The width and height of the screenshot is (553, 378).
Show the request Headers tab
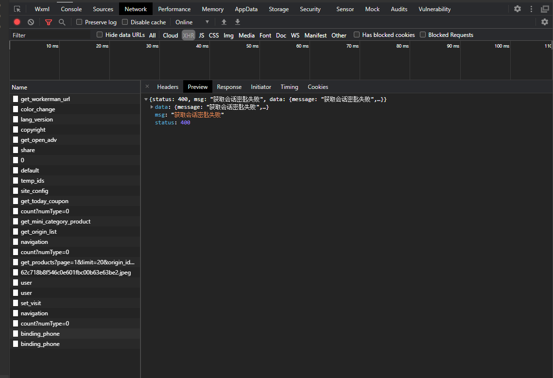tap(168, 87)
